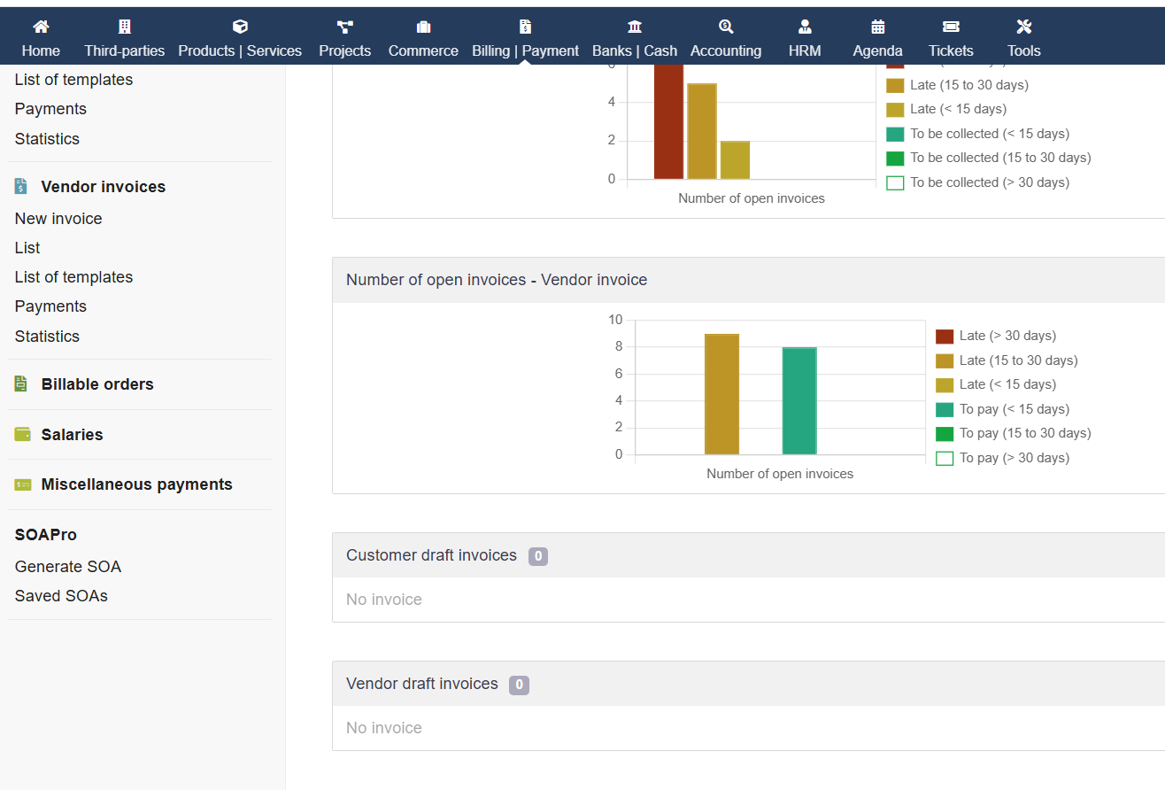1165x790 pixels.
Task: Open the Projects network icon
Action: click(x=345, y=27)
